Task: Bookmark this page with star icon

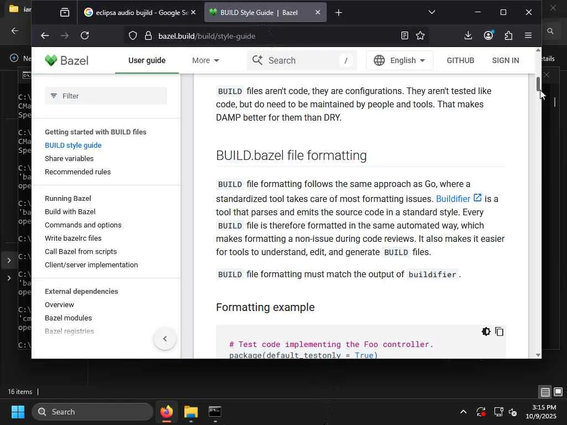Action: (420, 35)
